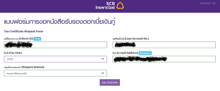Click the Loan Account No. label
Screen dimensions: 220x91
click(131, 39)
